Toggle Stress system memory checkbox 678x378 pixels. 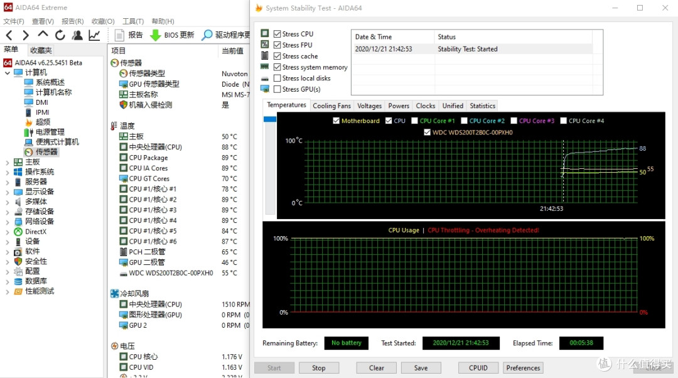click(277, 67)
